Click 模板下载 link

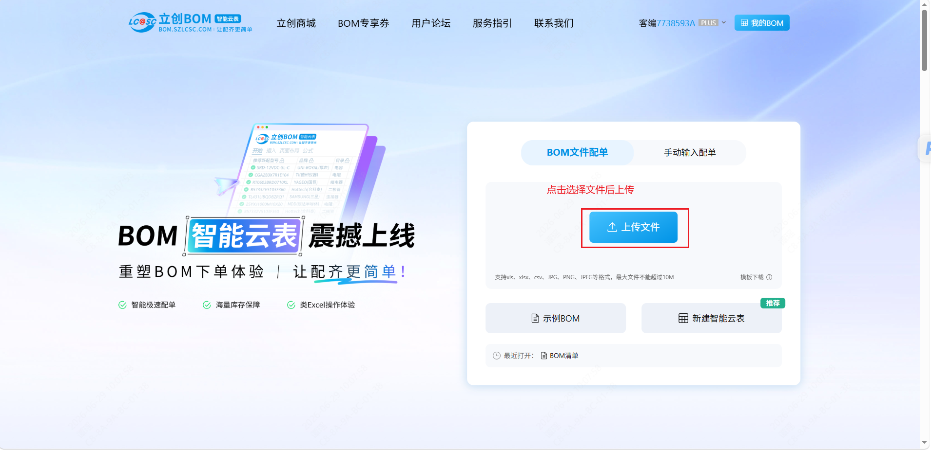click(x=752, y=277)
